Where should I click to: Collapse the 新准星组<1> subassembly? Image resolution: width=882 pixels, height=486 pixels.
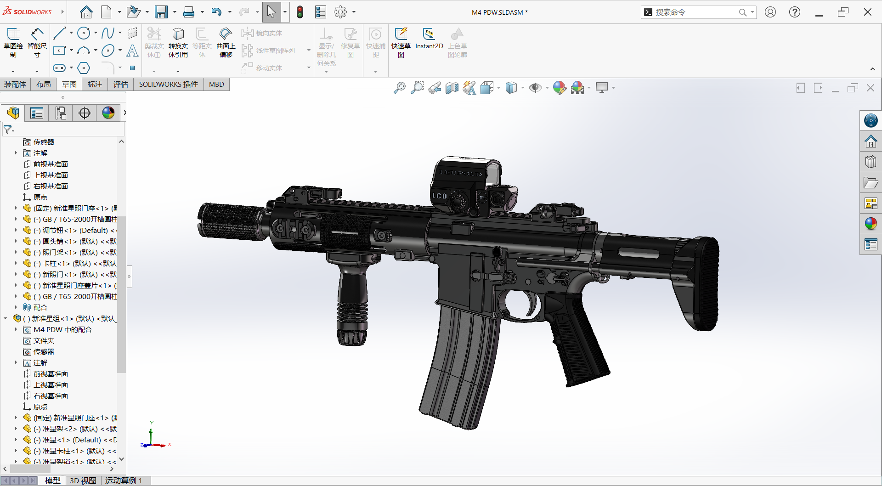coord(6,318)
